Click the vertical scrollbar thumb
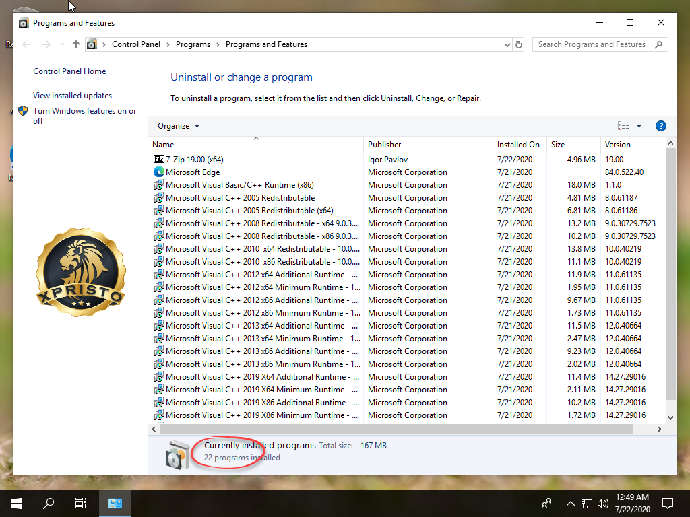 click(x=670, y=273)
